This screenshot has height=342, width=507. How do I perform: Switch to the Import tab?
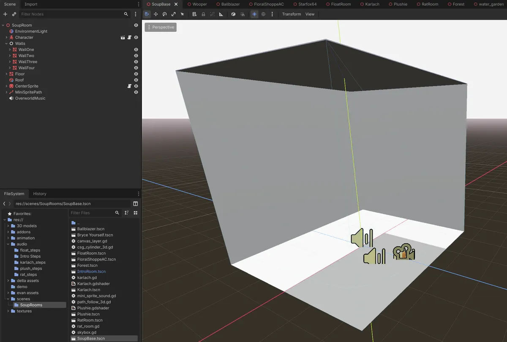point(31,4)
